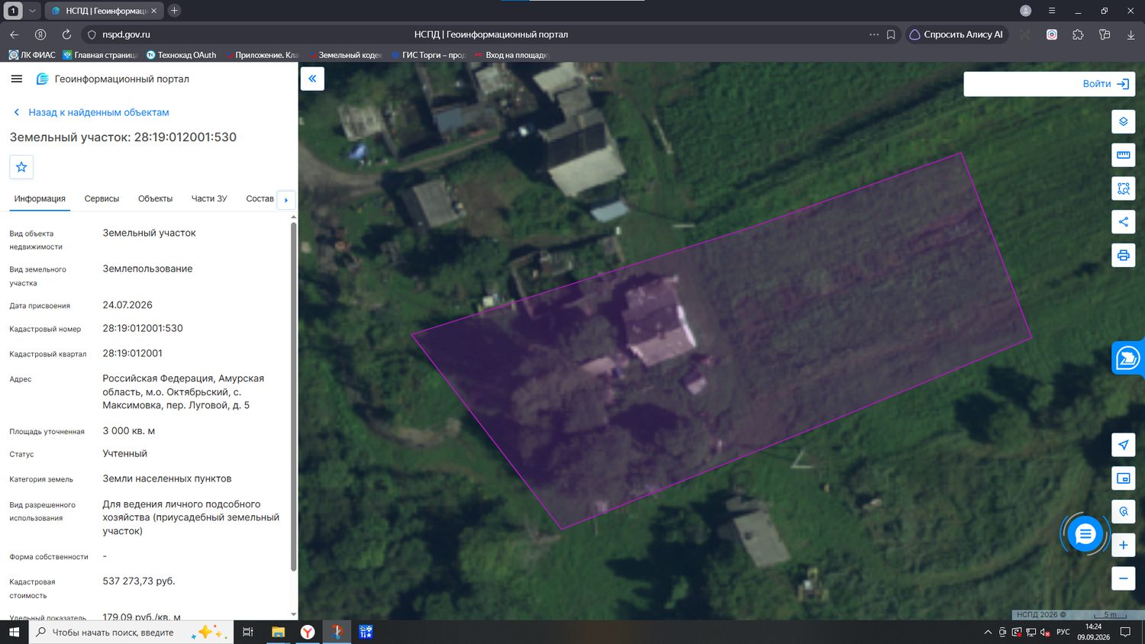
Task: Open the hamburger menu of Геоинформационный портал
Action: coord(17,79)
